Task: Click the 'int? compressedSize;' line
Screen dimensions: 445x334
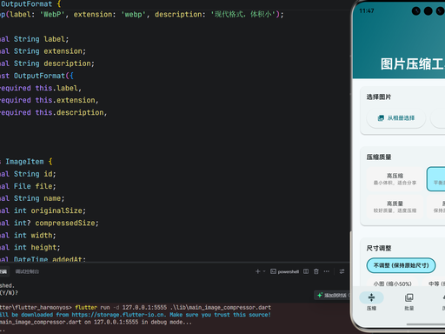Action: (x=56, y=223)
